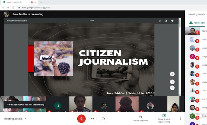Image resolution: width=207 pixels, height=125 pixels.
Task: Select hijab-wearing participant's video tile at right
Action: pos(173,104)
